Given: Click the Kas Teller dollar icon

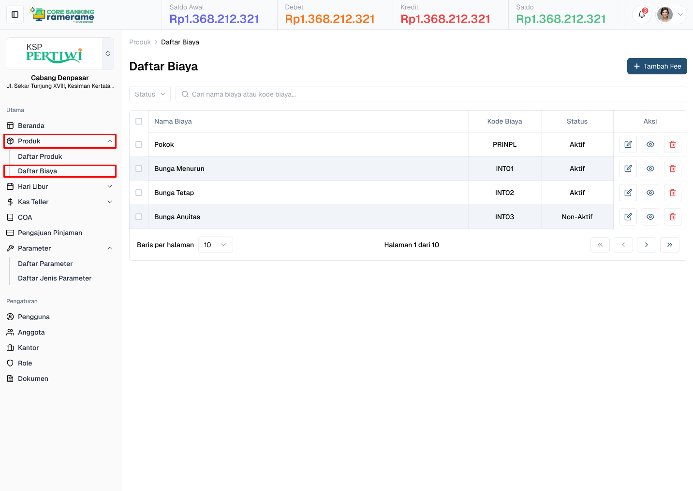Looking at the screenshot, I should [10, 202].
